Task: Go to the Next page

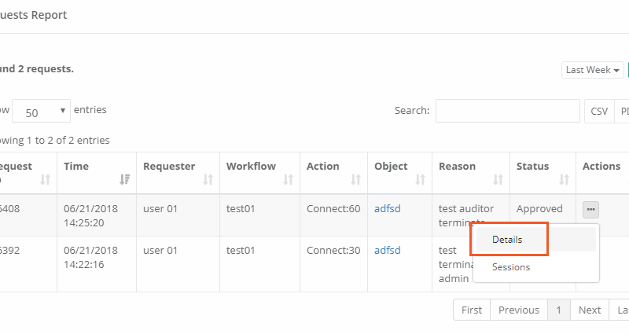Action: point(590,310)
